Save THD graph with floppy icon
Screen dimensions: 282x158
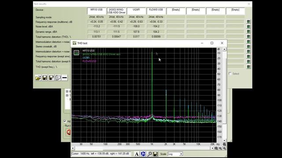[155, 154]
